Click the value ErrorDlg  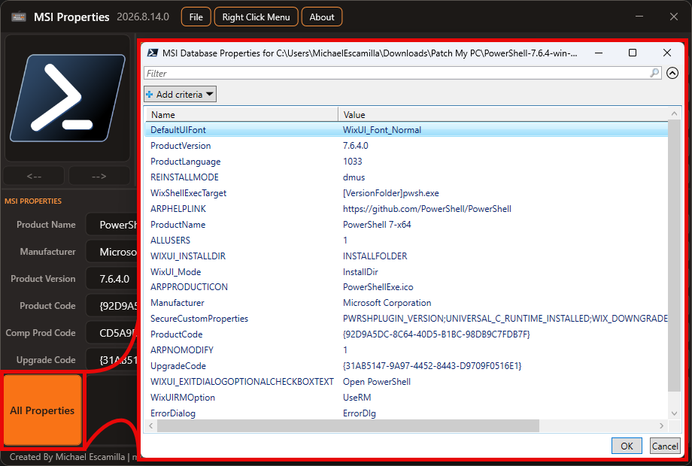360,413
